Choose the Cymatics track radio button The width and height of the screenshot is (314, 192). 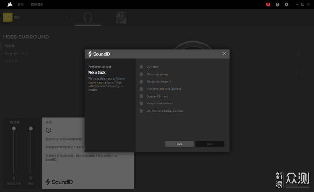coord(141,67)
